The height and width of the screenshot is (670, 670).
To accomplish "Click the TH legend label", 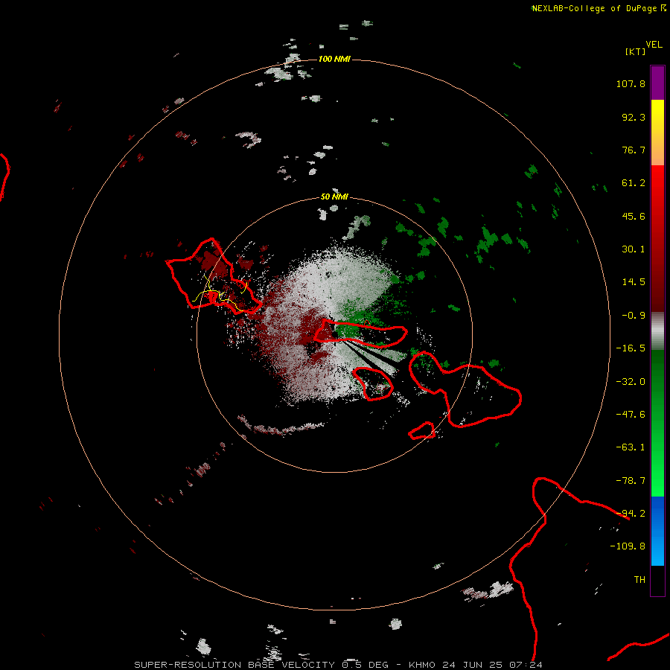I will (x=639, y=580).
